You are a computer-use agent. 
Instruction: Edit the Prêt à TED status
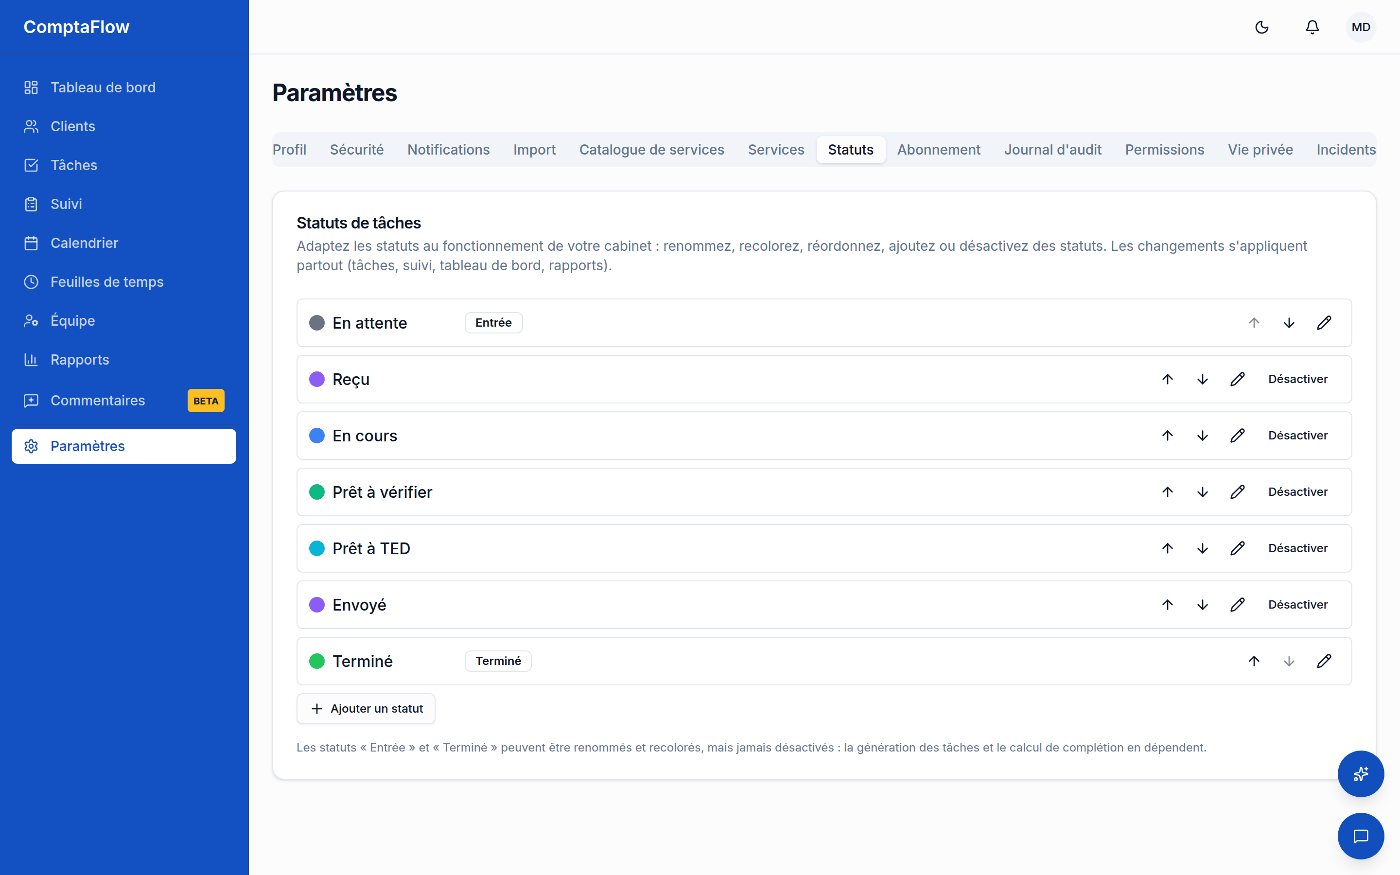click(x=1238, y=548)
